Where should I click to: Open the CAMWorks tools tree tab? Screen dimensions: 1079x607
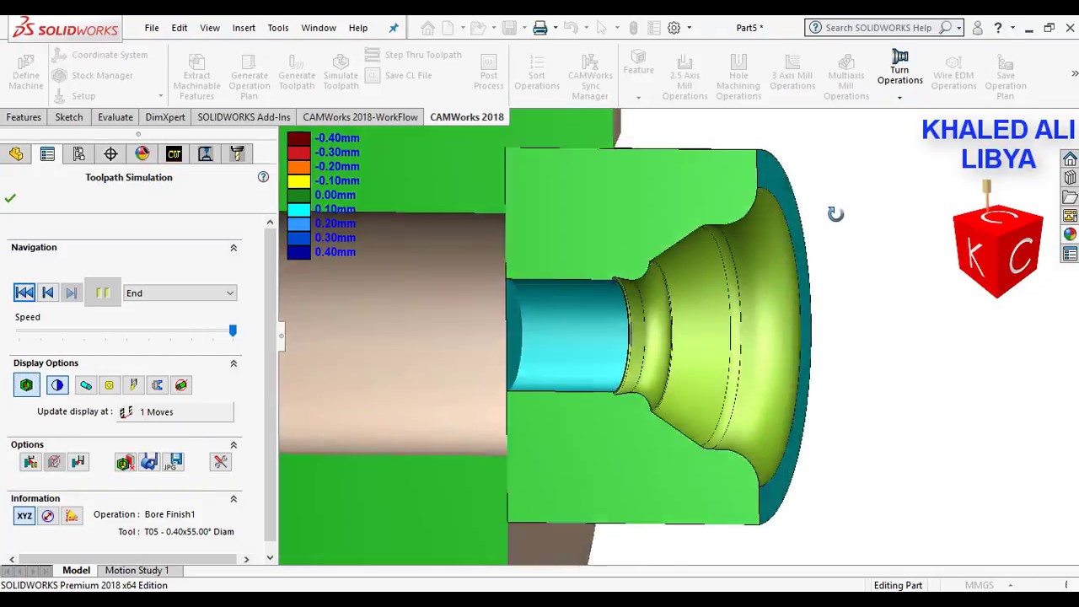237,153
